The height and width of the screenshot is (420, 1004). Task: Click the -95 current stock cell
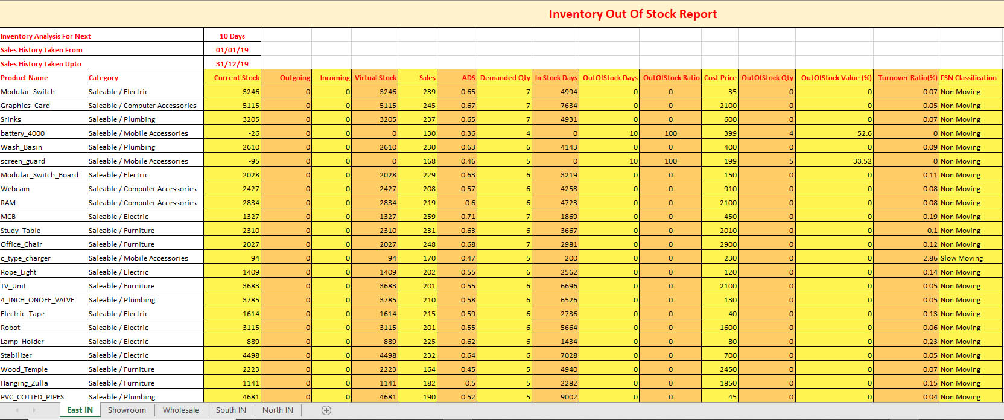coord(232,160)
